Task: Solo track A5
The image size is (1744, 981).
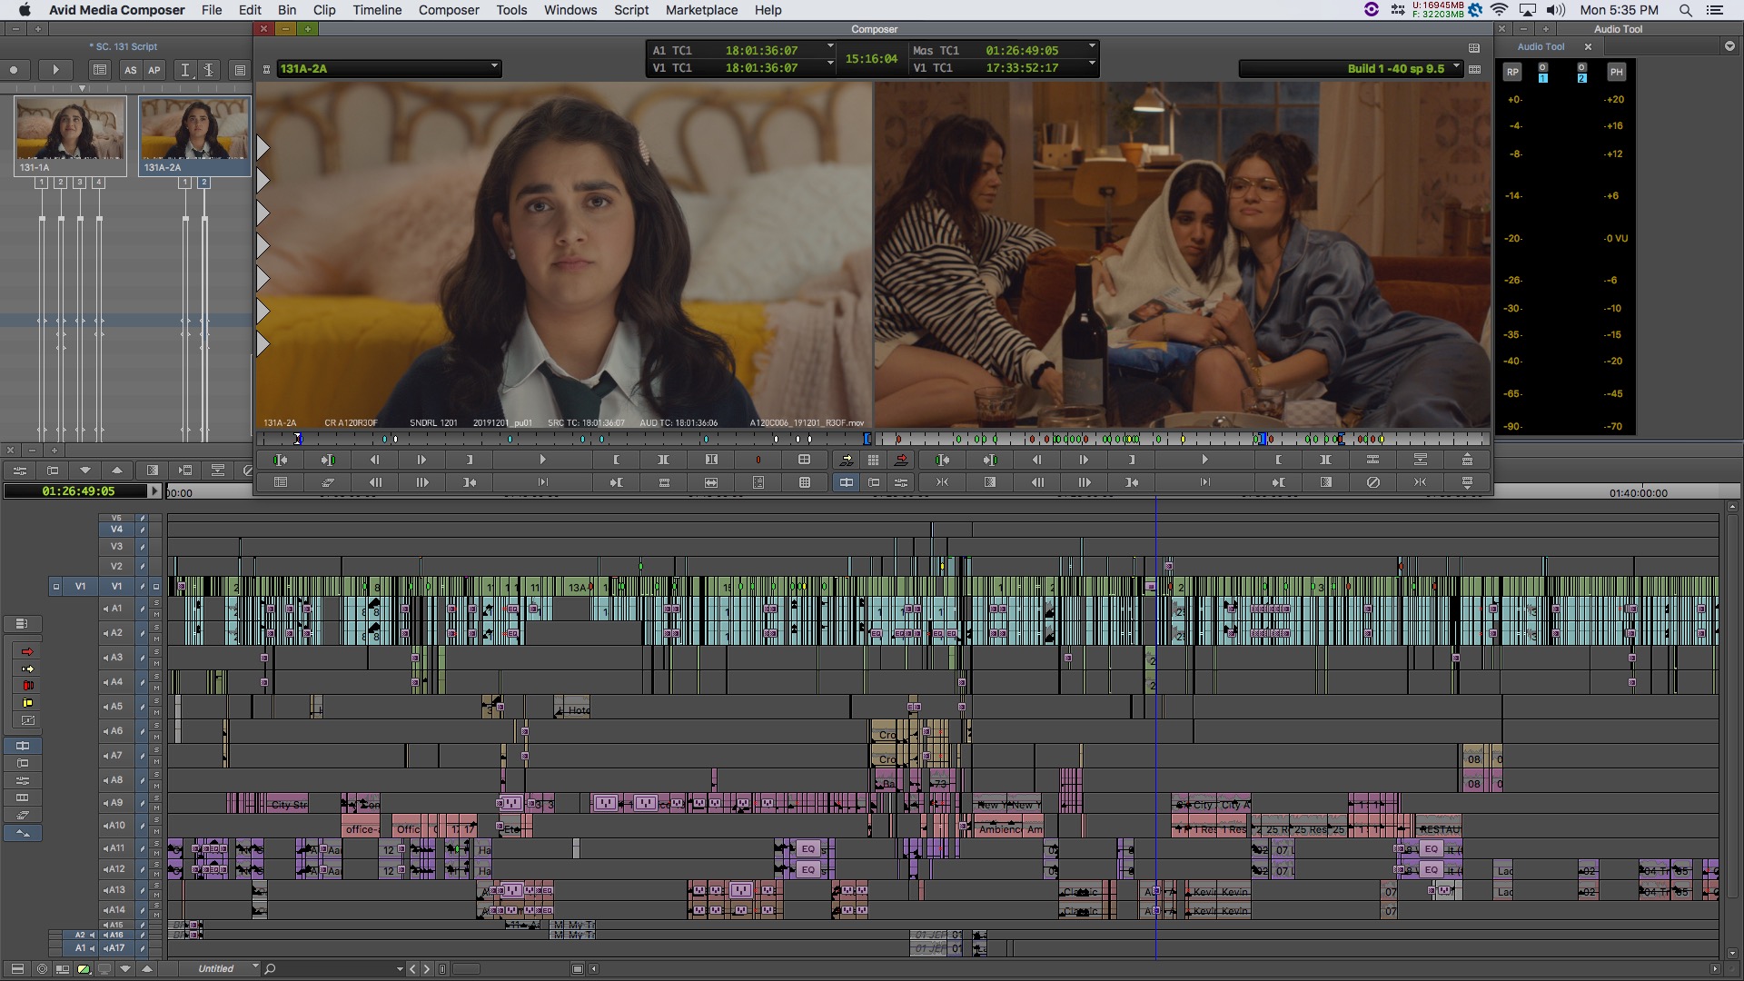Action: [x=156, y=701]
